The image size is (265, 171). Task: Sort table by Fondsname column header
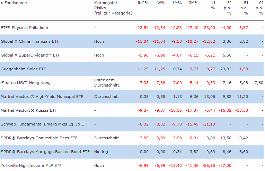click(16, 3)
